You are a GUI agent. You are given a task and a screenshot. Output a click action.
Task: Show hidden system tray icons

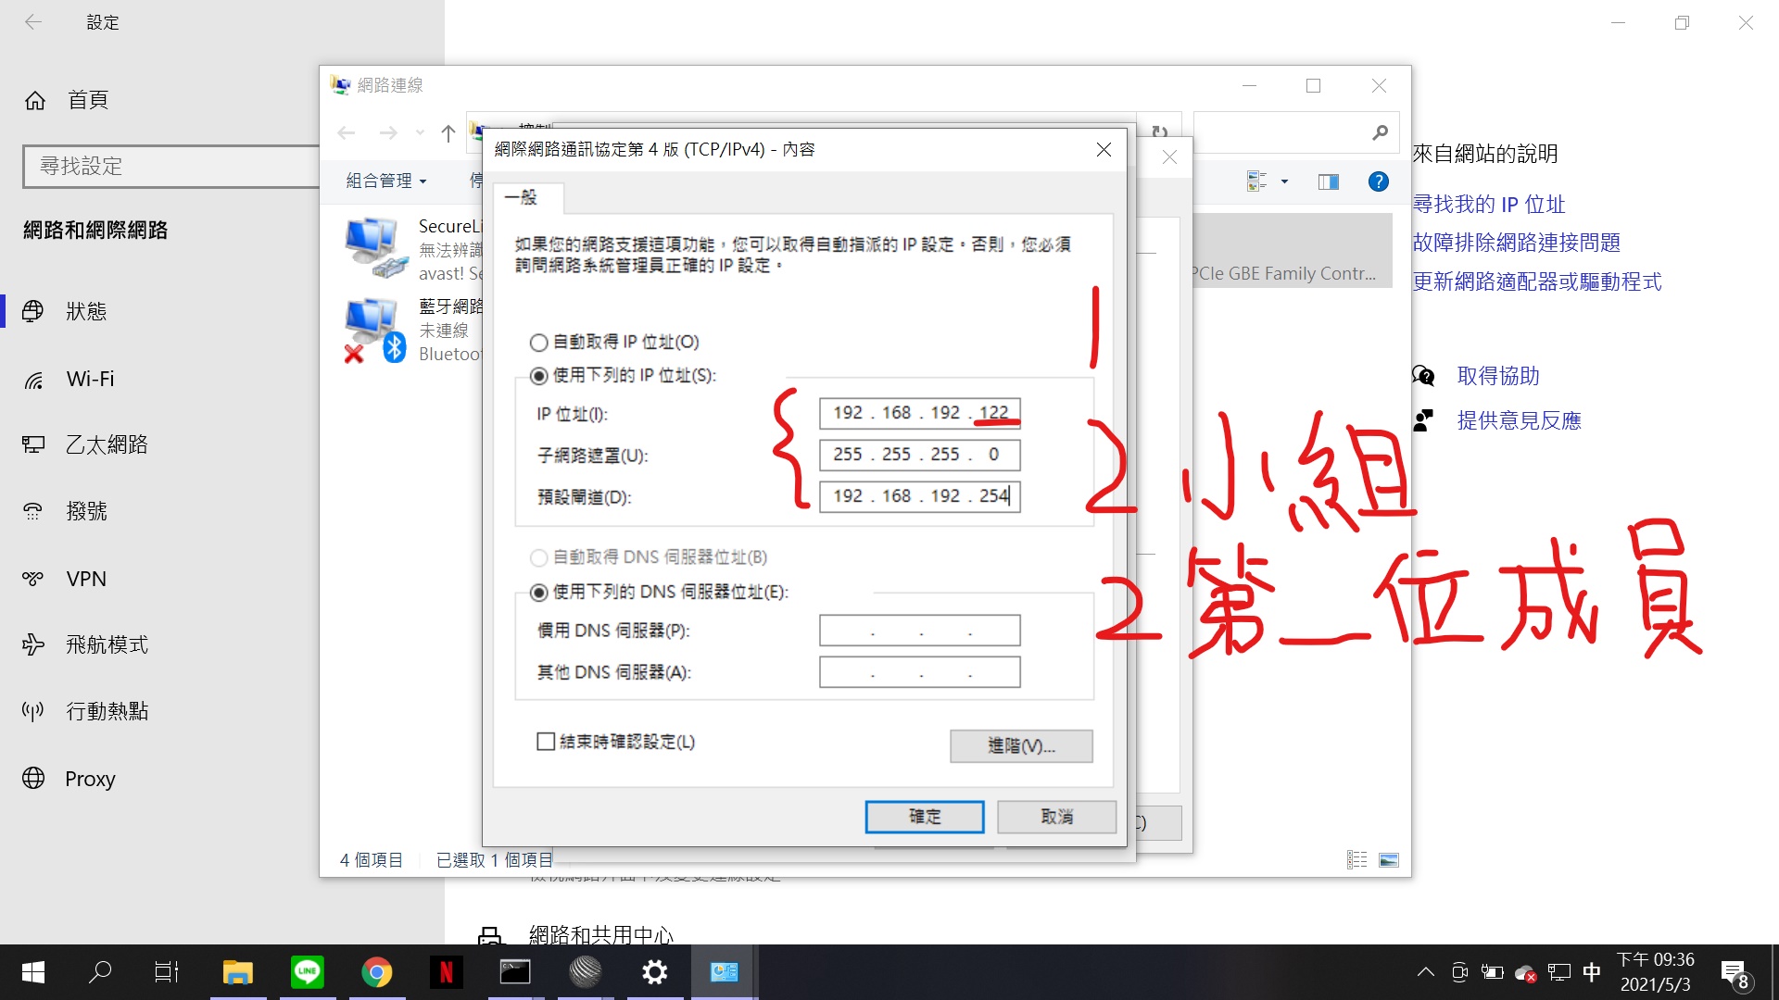pyautogui.click(x=1425, y=972)
